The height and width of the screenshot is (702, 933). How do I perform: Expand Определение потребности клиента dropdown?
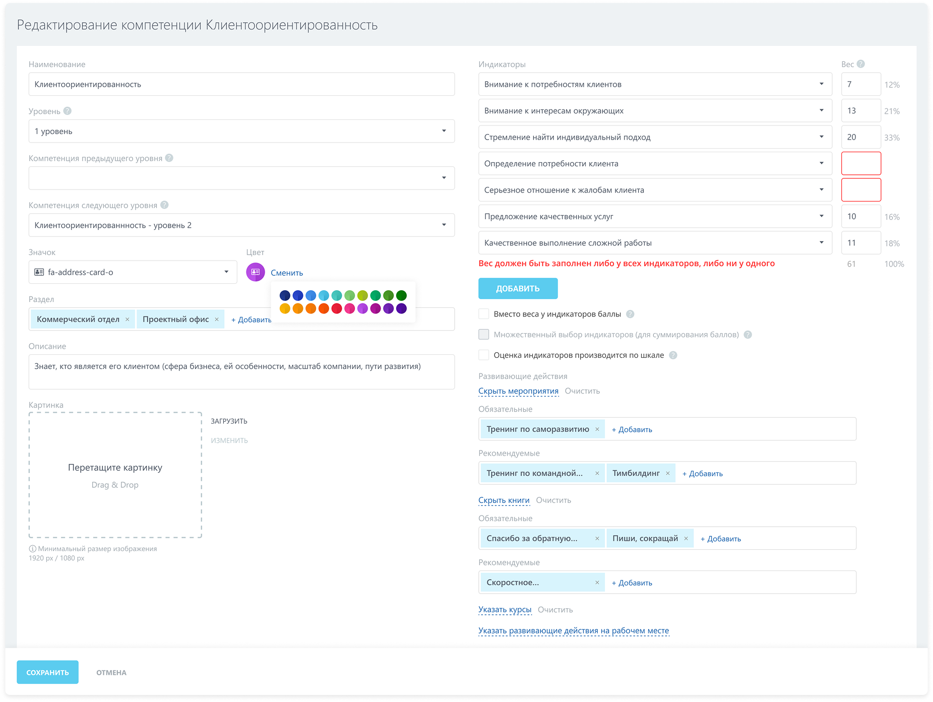(655, 164)
